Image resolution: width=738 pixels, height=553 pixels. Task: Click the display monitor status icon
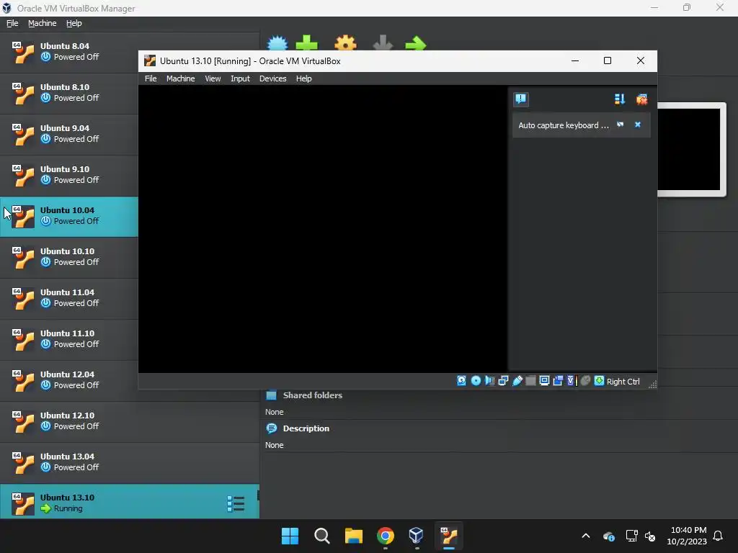click(x=544, y=381)
